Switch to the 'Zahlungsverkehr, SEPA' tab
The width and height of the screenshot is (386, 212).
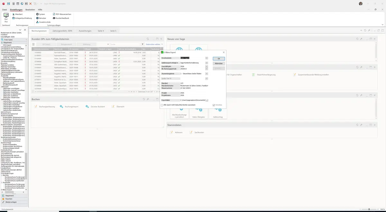point(62,31)
